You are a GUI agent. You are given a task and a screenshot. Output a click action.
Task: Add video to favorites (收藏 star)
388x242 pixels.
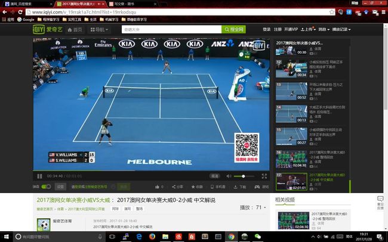(x=197, y=187)
